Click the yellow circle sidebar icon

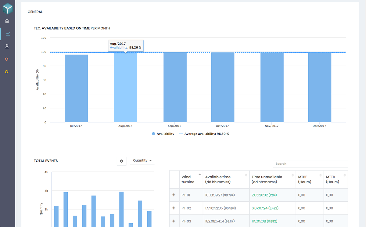pos(7,72)
